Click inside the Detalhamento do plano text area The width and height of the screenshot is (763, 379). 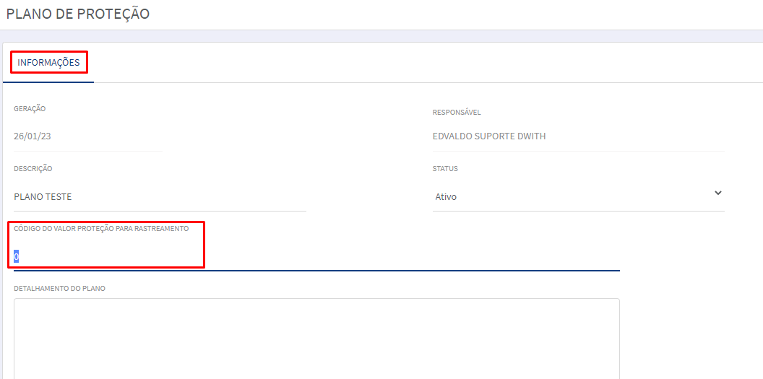(x=316, y=339)
